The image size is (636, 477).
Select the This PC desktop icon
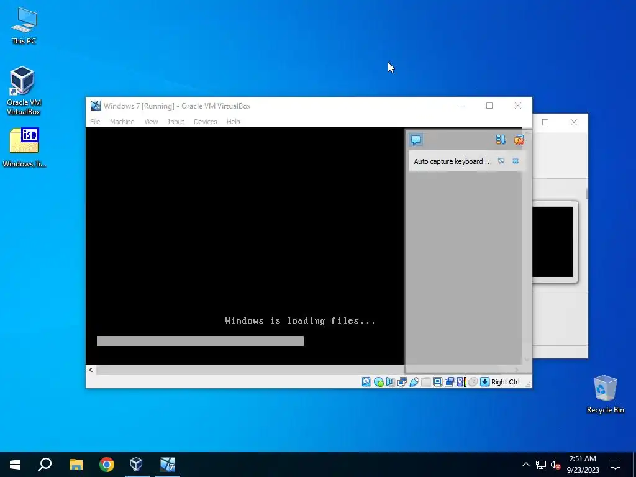pos(24,26)
